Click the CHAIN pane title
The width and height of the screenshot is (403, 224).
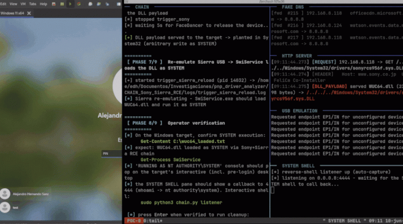(x=142, y=7)
